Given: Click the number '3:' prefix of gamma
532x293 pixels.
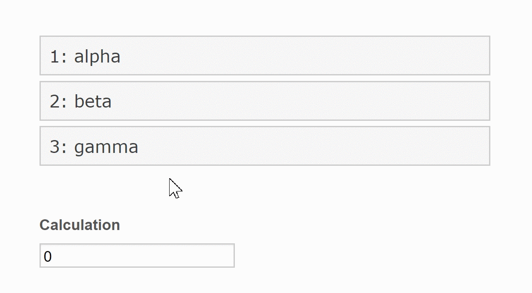Looking at the screenshot, I should tap(59, 146).
